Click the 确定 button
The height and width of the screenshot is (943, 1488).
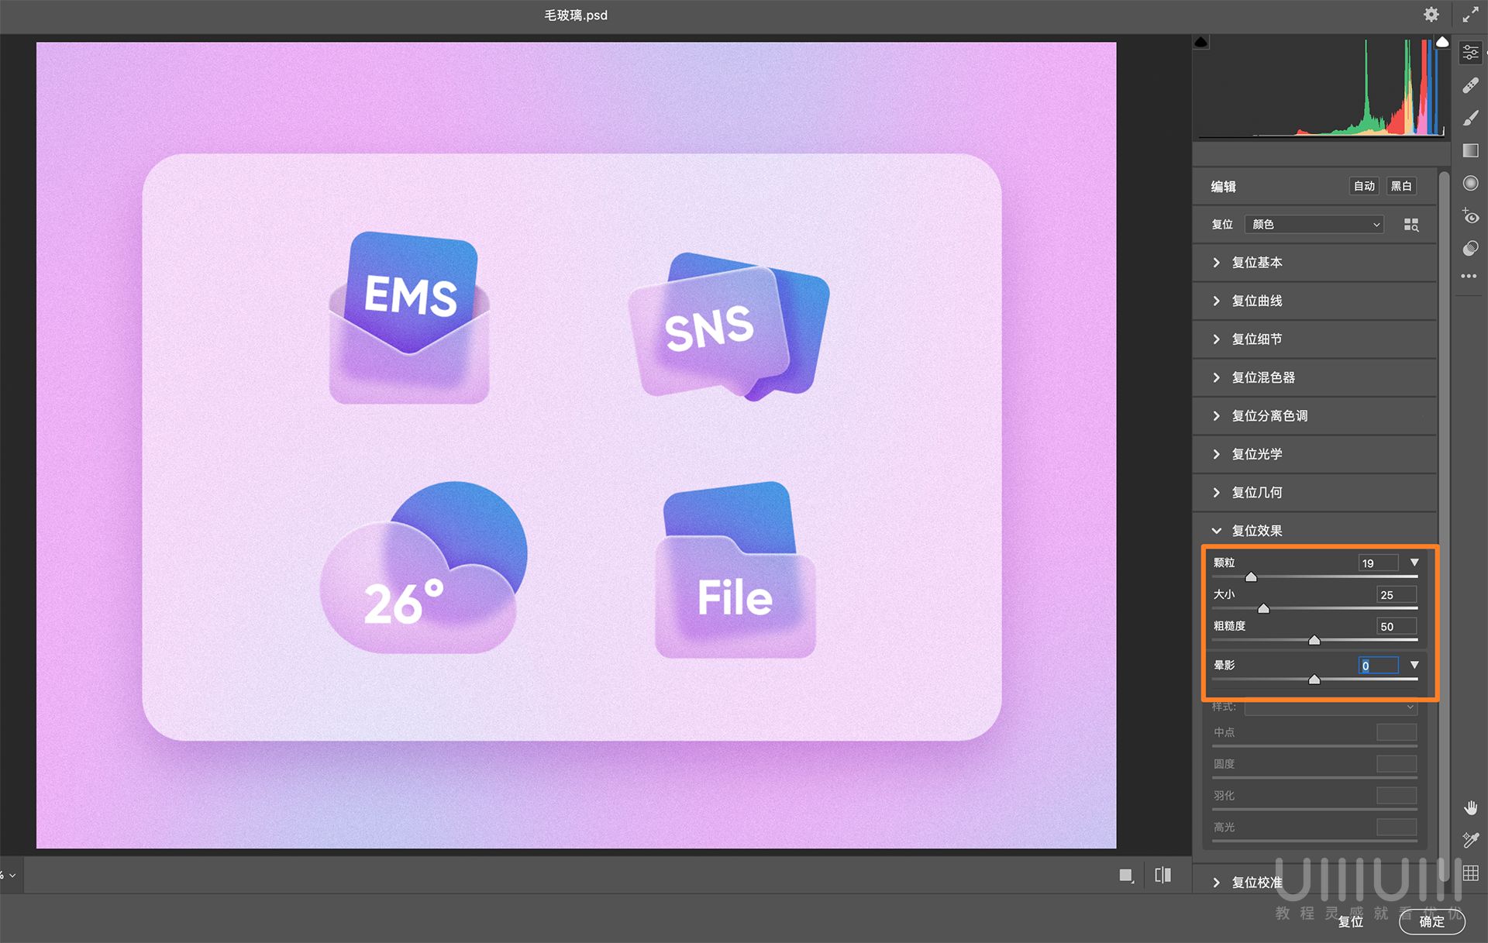pyautogui.click(x=1431, y=921)
